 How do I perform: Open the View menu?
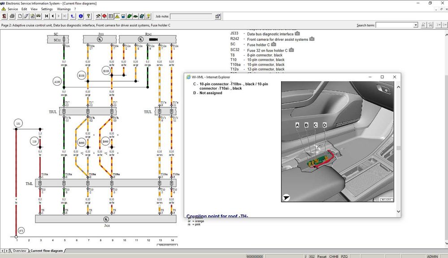[34, 9]
